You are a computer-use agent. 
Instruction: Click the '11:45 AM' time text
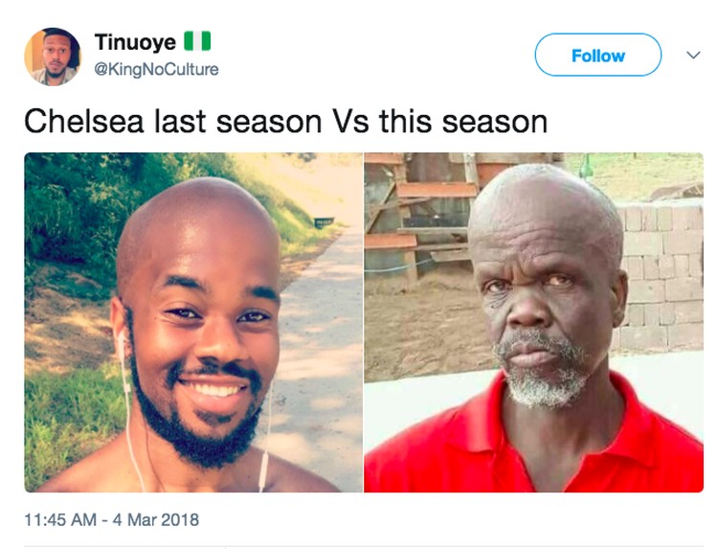(60, 519)
